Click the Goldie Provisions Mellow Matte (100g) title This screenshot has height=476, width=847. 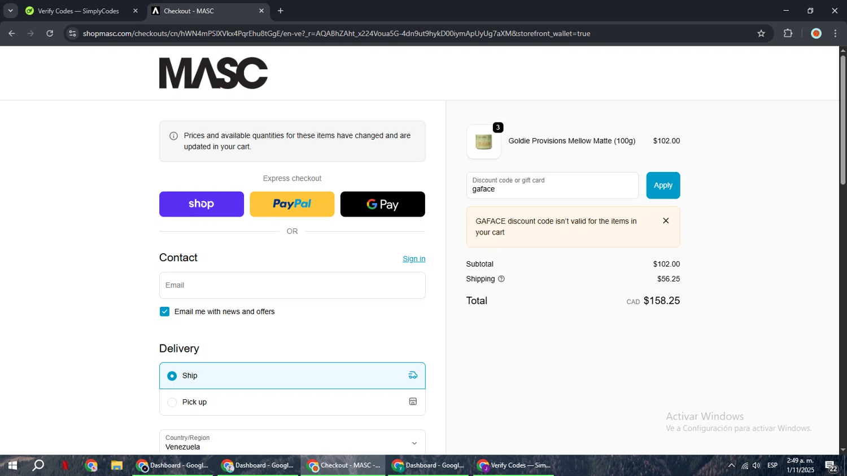click(x=571, y=141)
